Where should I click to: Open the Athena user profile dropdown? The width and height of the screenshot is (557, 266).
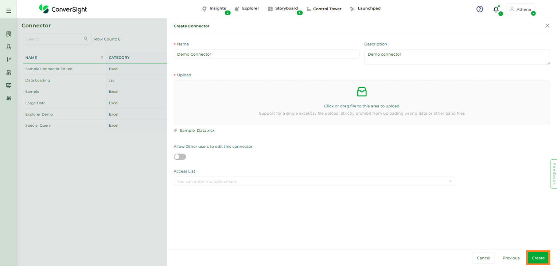pos(521,9)
